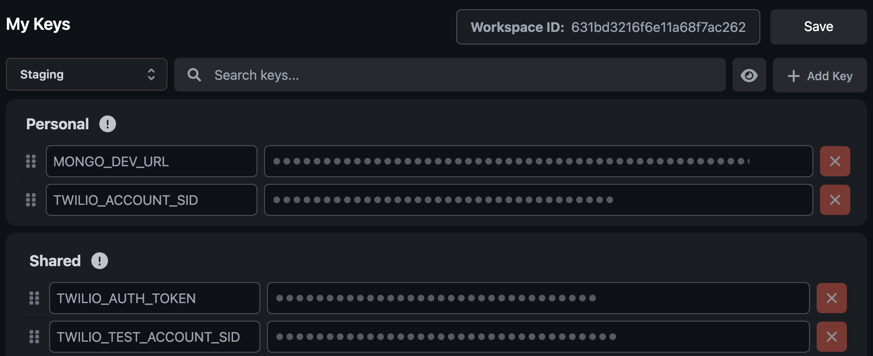The height and width of the screenshot is (356, 873).
Task: Remove the TWILIO_TEST_ACCOUNT_SID key
Action: point(831,337)
